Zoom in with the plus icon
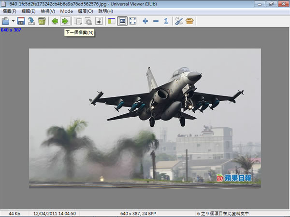Screen dimensions: 290x217 click(x=145, y=21)
